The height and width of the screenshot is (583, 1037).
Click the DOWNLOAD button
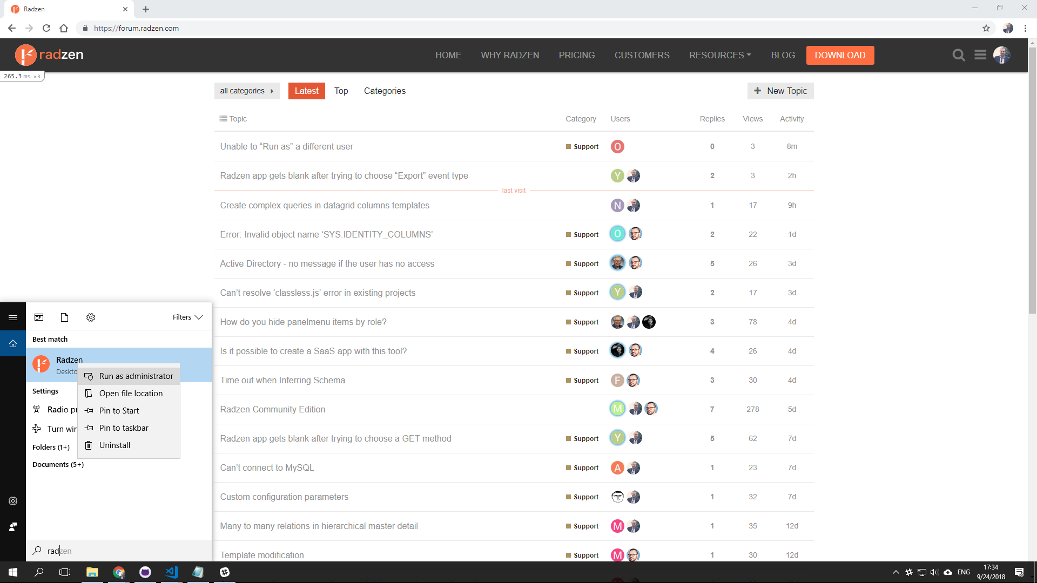840,55
